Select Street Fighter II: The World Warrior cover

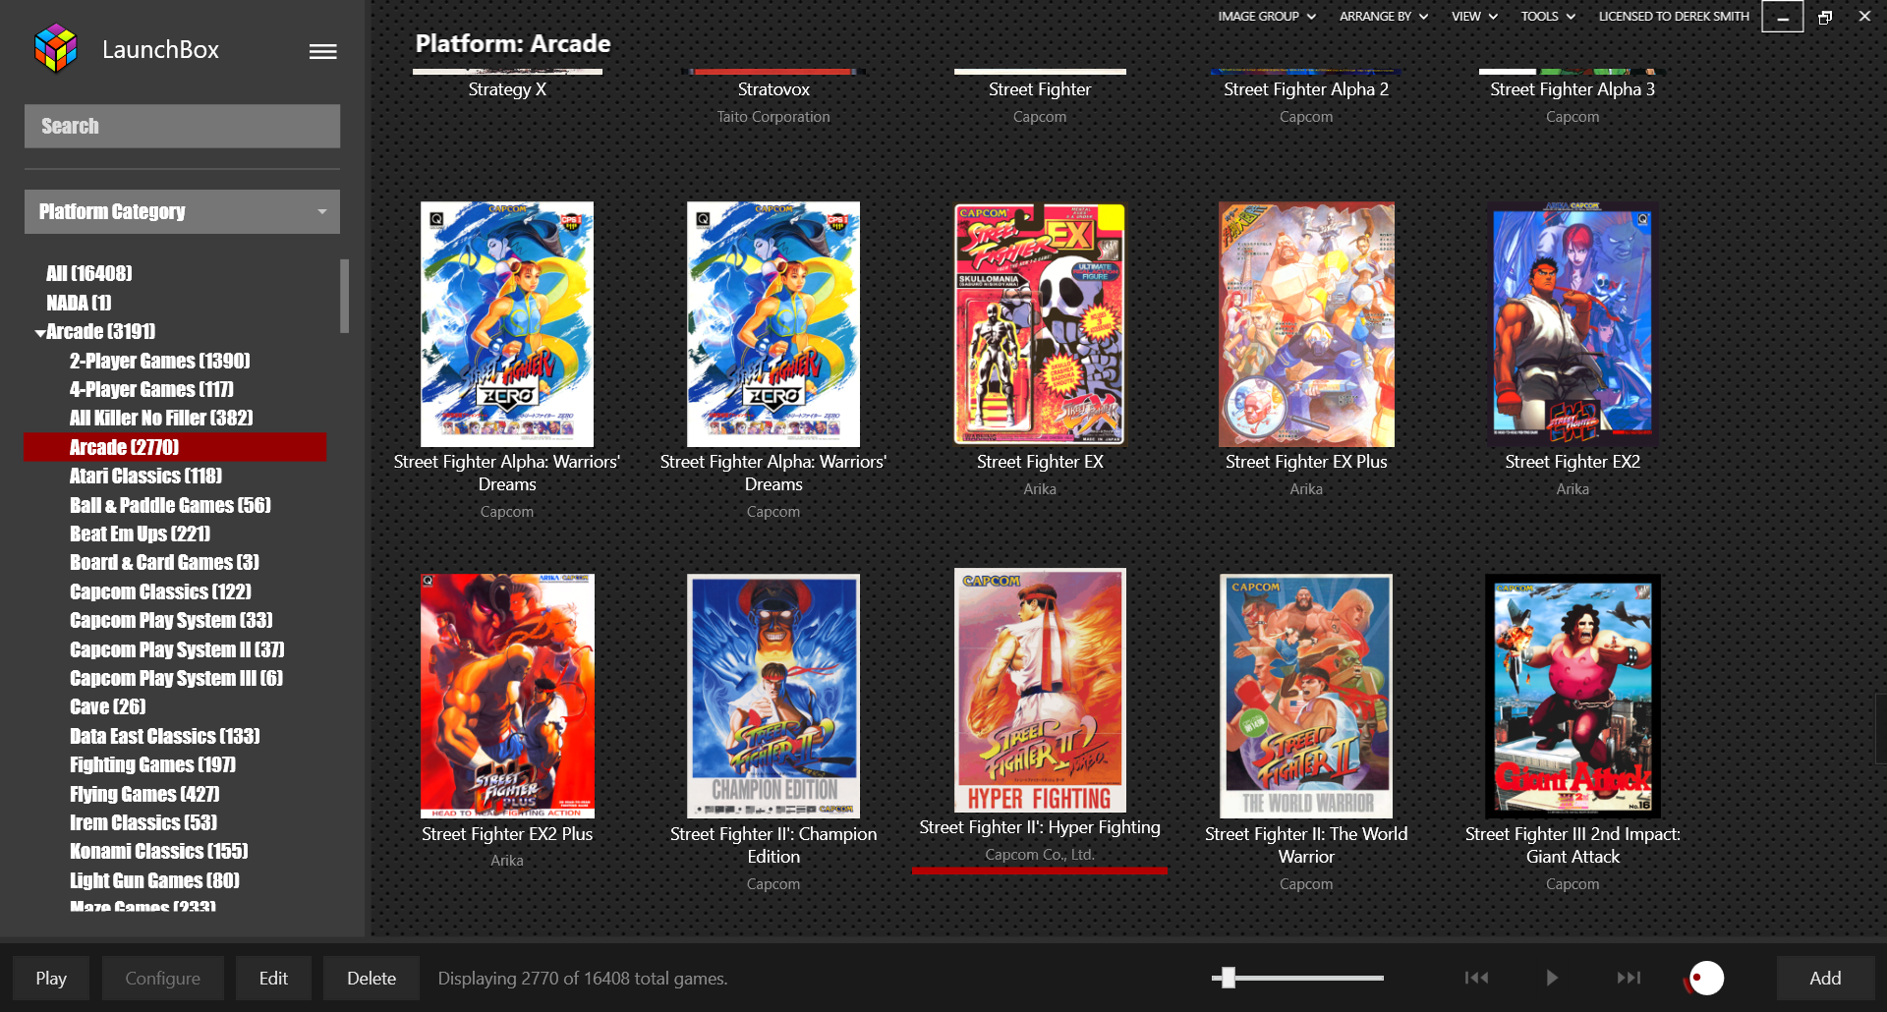[x=1306, y=696]
